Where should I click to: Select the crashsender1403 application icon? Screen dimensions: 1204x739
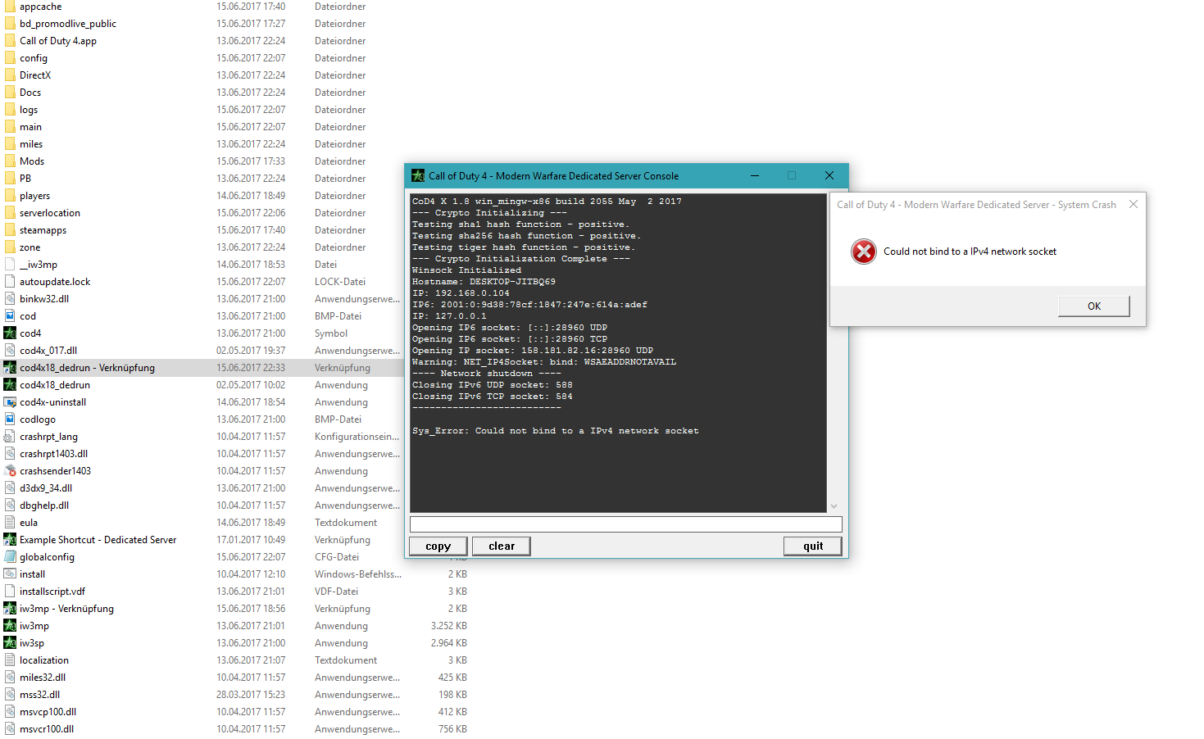tap(10, 471)
